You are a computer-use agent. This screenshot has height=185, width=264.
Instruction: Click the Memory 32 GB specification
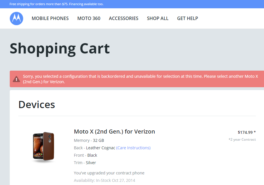(89, 140)
